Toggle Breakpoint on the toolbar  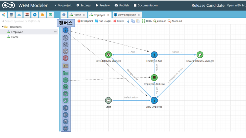tap(85, 21)
